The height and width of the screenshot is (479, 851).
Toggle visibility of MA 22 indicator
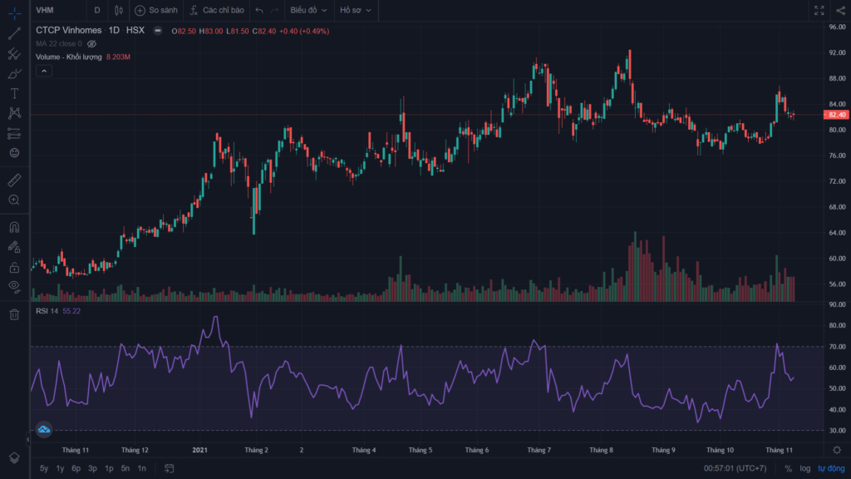(x=91, y=44)
